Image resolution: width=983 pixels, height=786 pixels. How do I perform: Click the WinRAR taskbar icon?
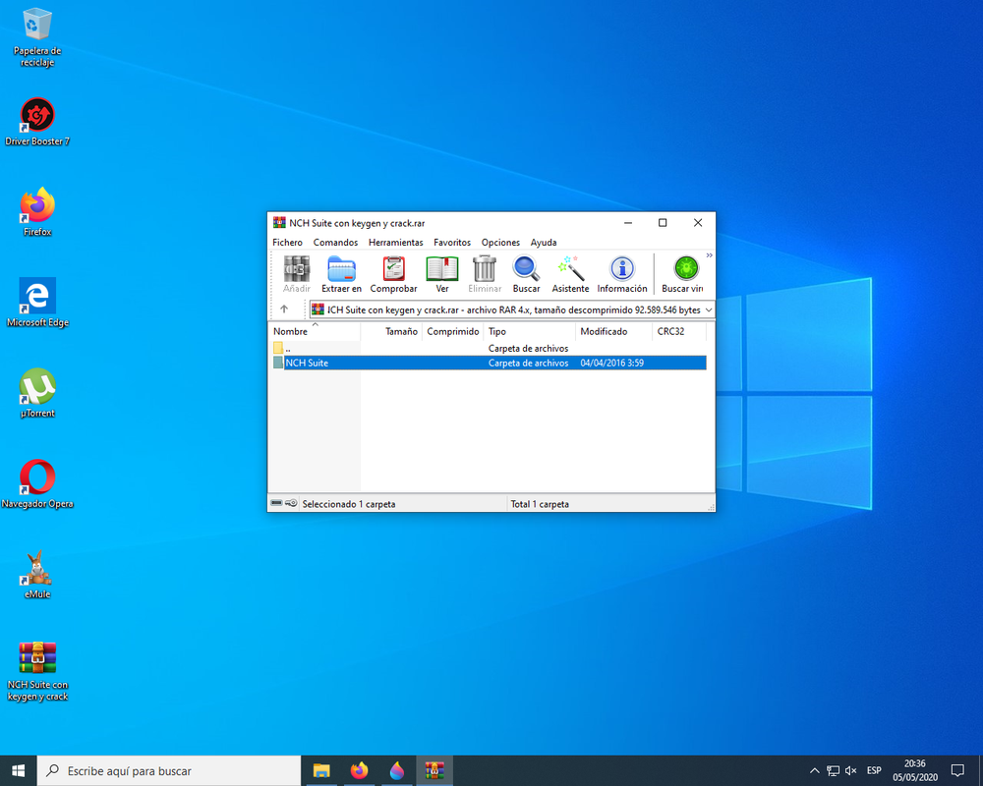(434, 770)
